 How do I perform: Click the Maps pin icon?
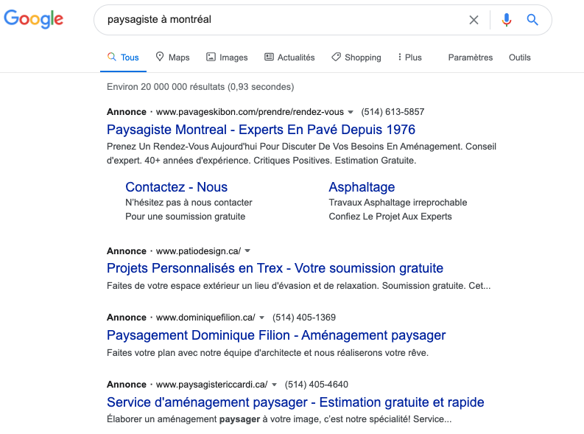click(x=160, y=57)
